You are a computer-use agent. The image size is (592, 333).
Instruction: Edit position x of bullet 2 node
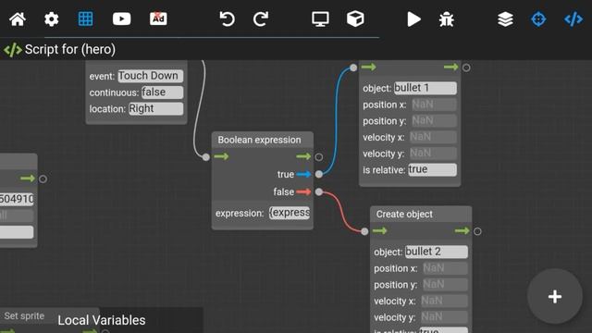click(x=445, y=268)
